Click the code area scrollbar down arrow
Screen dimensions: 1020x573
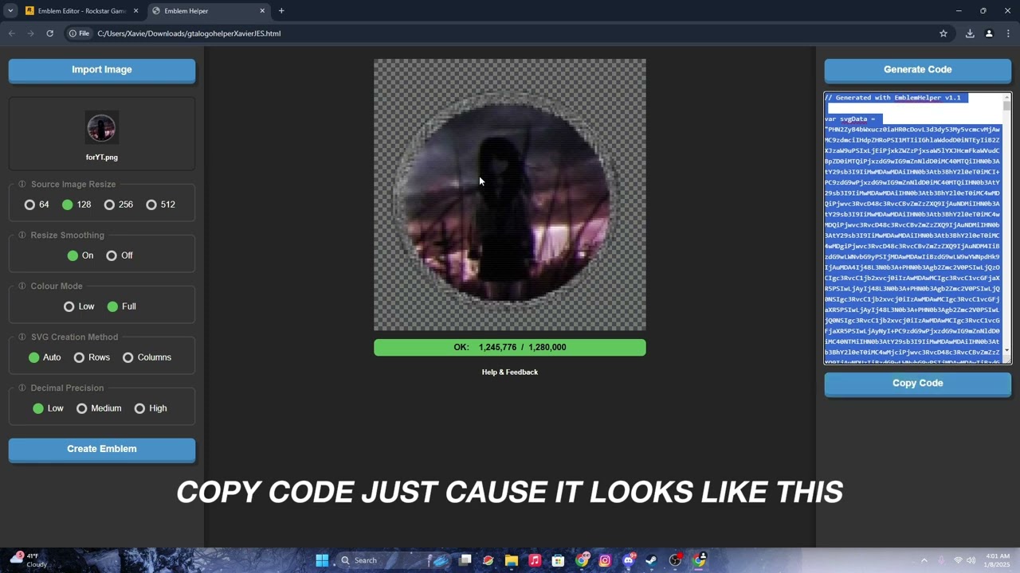[1007, 351]
